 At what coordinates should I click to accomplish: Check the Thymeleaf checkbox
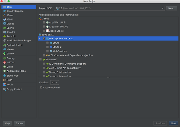pyautogui.click(x=40, y=59)
